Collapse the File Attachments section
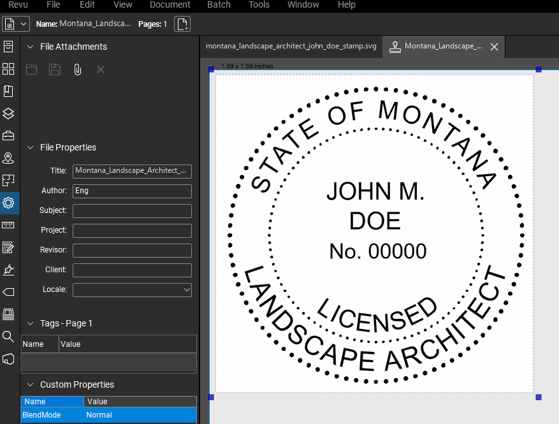This screenshot has height=424, width=559. click(31, 47)
